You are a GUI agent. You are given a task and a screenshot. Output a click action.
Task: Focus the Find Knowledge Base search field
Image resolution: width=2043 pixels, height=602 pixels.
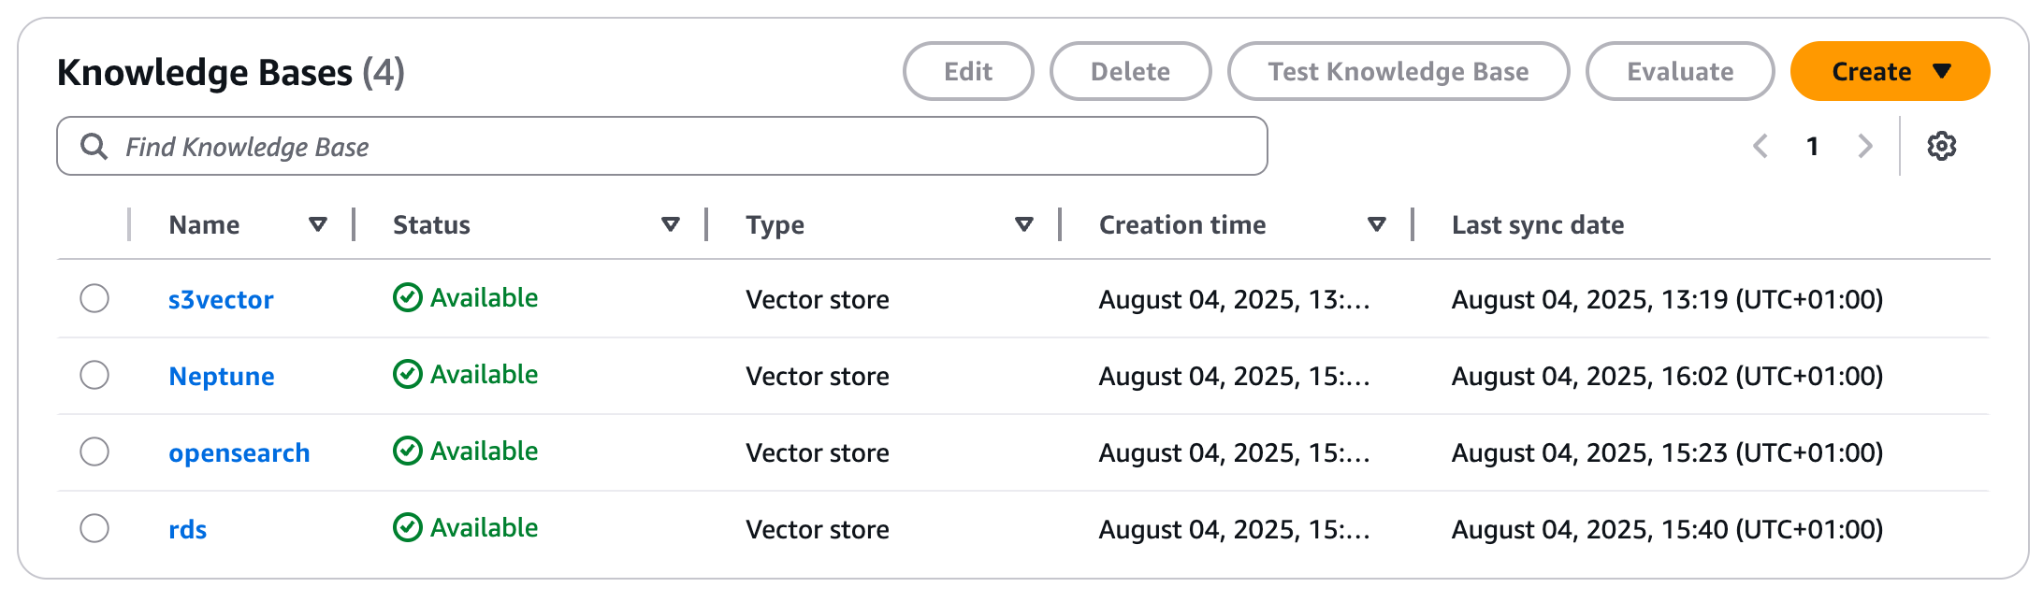[x=662, y=146]
